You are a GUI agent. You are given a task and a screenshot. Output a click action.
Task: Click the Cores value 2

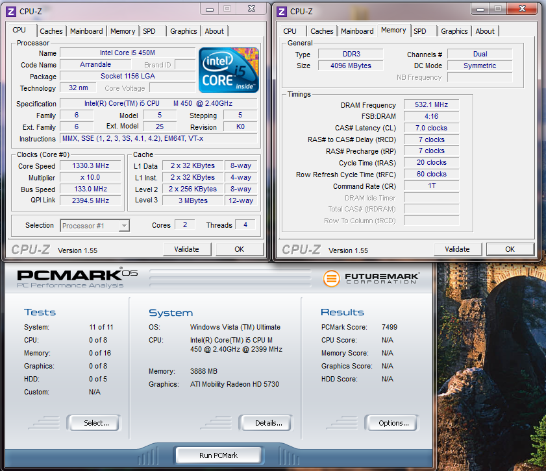(185, 225)
